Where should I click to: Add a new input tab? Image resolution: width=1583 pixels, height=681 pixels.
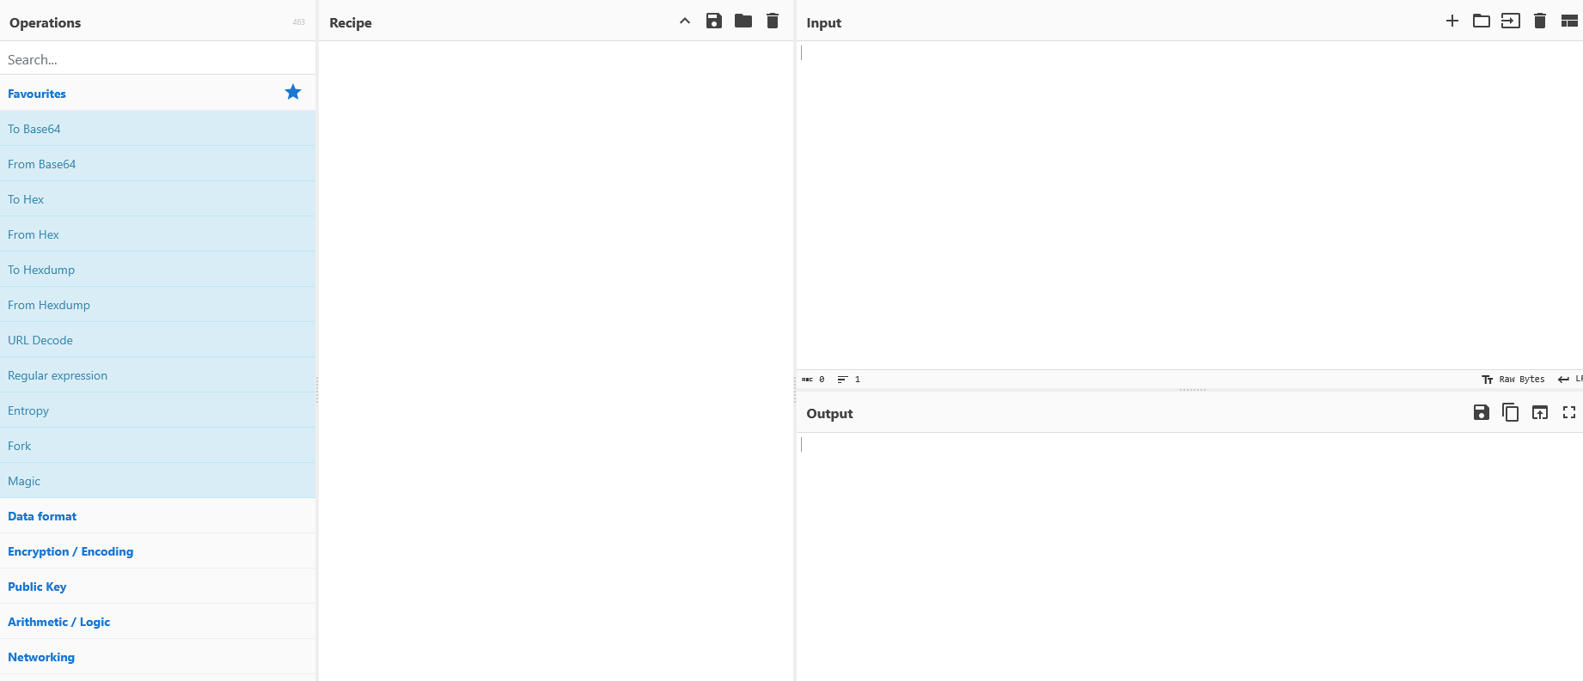click(x=1452, y=21)
